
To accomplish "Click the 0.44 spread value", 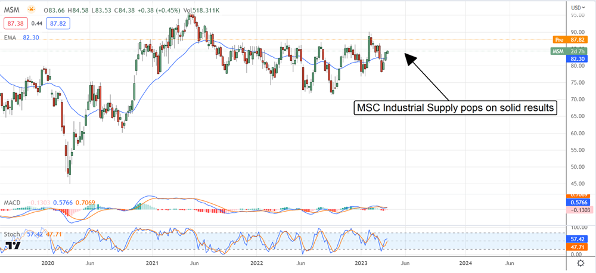I will coord(36,24).
